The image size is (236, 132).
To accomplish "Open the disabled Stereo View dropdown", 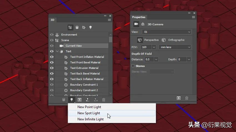I will (162, 72).
